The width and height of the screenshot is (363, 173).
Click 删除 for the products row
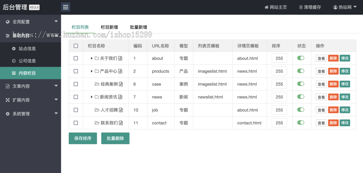(333, 71)
